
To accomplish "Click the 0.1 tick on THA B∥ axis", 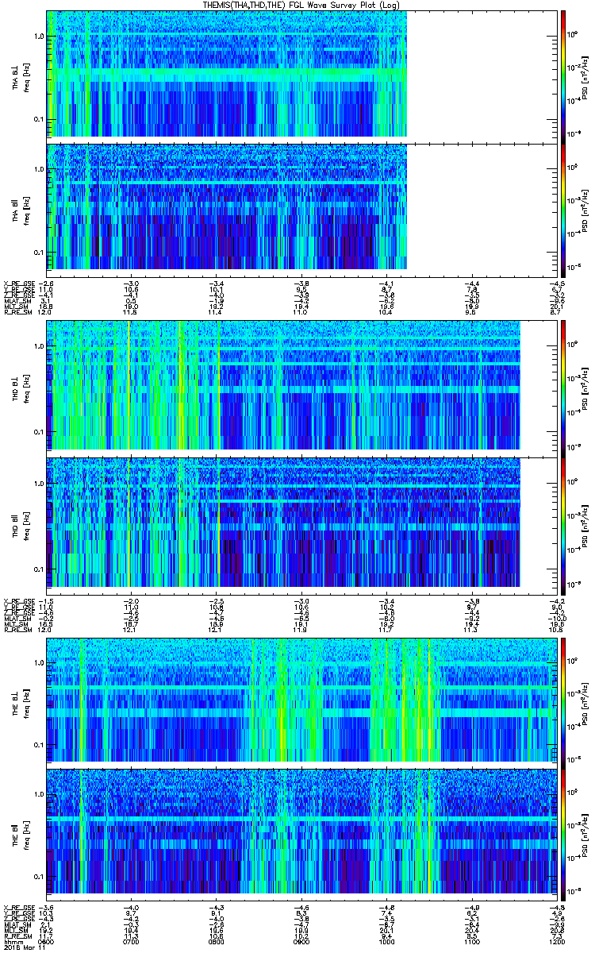I will (39, 252).
